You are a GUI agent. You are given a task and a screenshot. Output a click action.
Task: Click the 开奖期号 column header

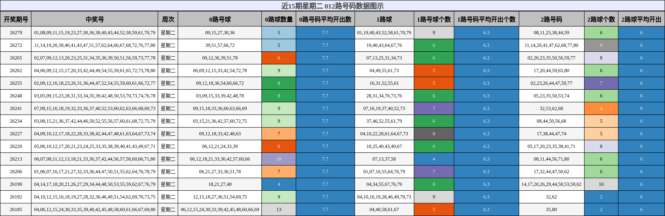coord(16,19)
